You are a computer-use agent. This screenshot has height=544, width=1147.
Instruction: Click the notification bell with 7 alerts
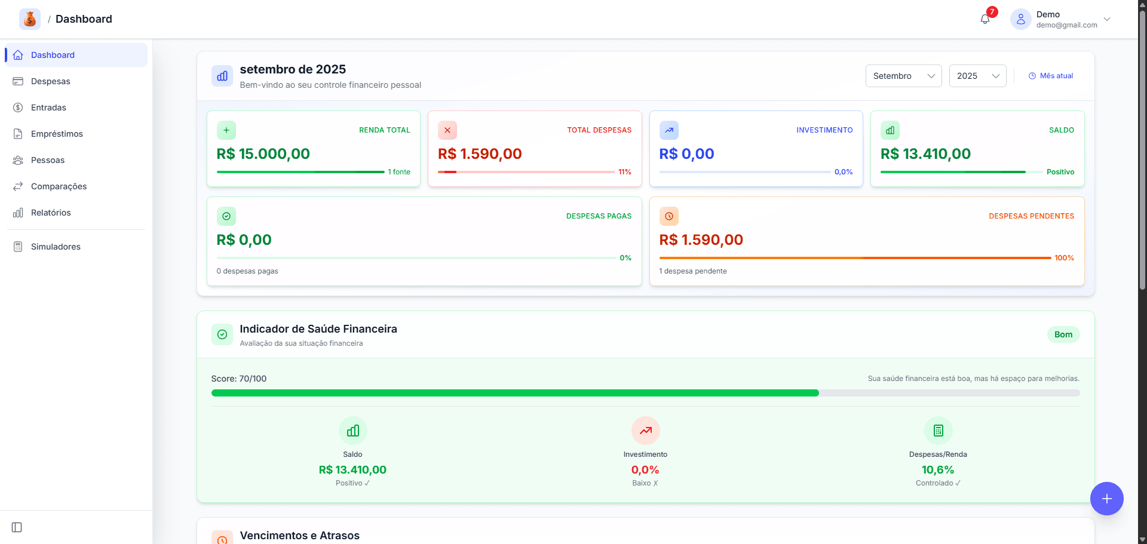coord(985,18)
